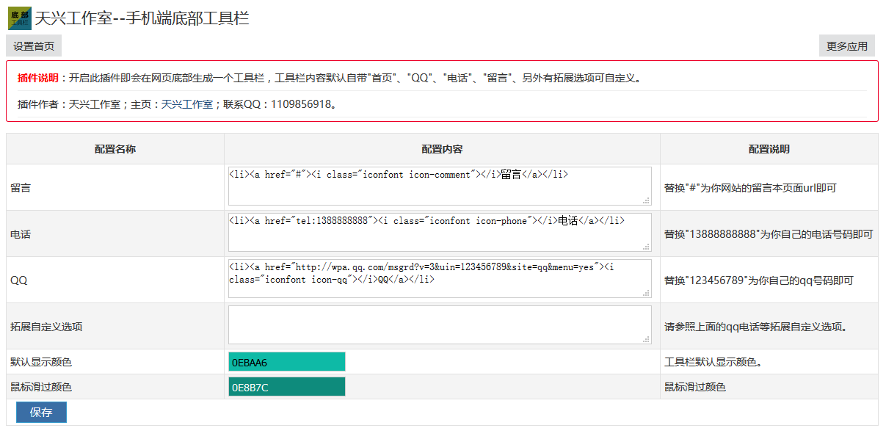Viewport: 886px width, 428px height.
Task: Select the 默认显示颜色 row label
Action: [41, 362]
